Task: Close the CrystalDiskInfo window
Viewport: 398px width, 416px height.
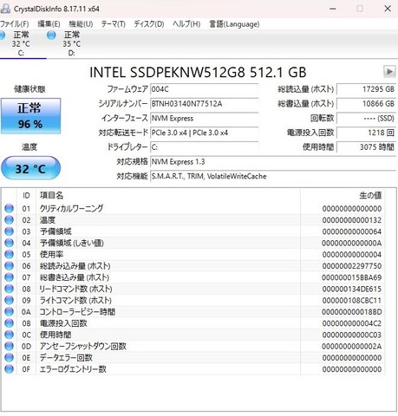Action: pos(388,9)
